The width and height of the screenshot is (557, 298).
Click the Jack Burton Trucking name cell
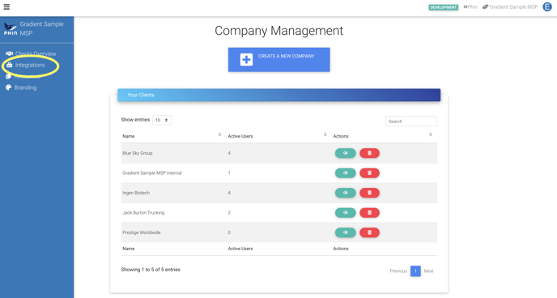pos(143,213)
